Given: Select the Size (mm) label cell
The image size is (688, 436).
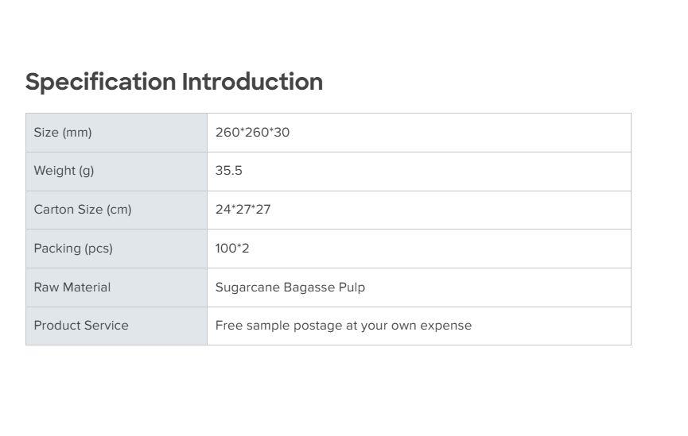Looking at the screenshot, I should 63,133.
